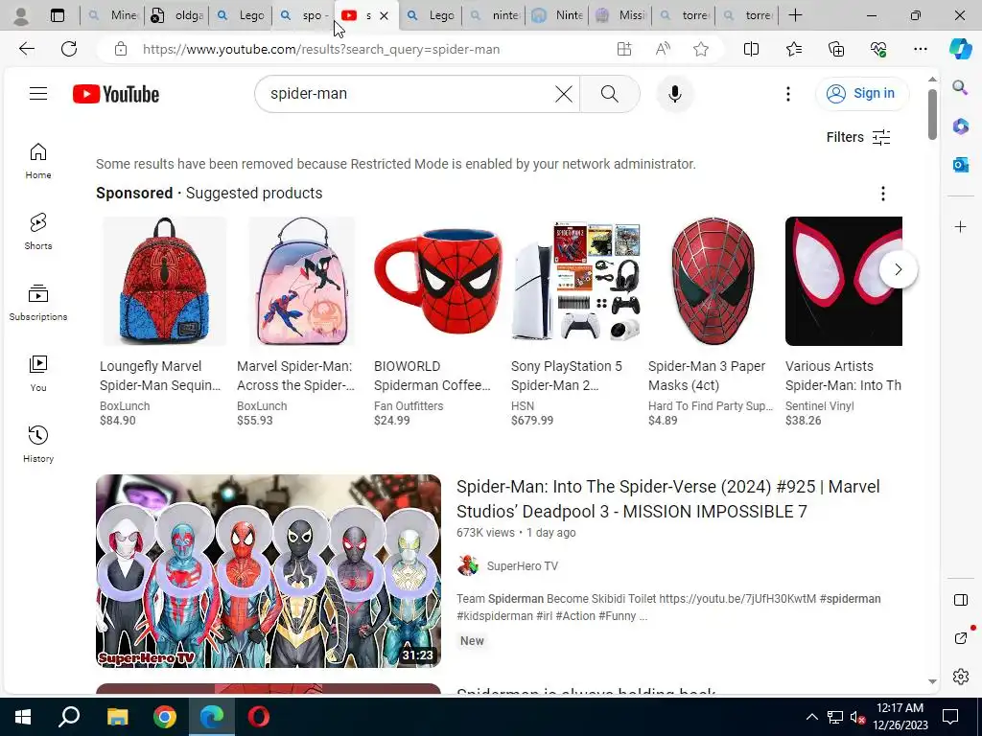View site information lock icon

tap(121, 50)
